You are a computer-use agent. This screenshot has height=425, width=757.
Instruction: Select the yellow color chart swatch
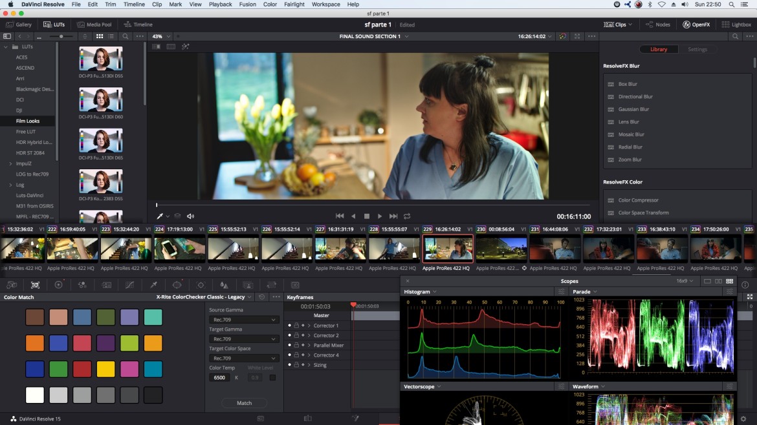click(105, 369)
